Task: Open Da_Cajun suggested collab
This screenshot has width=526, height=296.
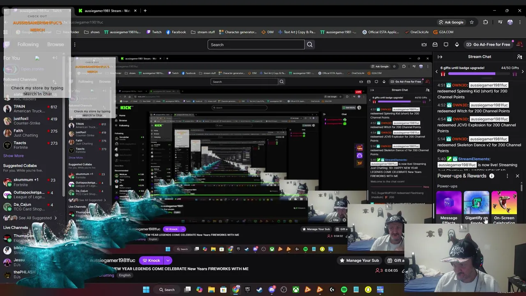Action: point(31,207)
